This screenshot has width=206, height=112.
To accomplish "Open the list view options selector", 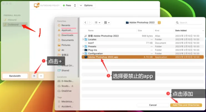I will click(x=97, y=23).
